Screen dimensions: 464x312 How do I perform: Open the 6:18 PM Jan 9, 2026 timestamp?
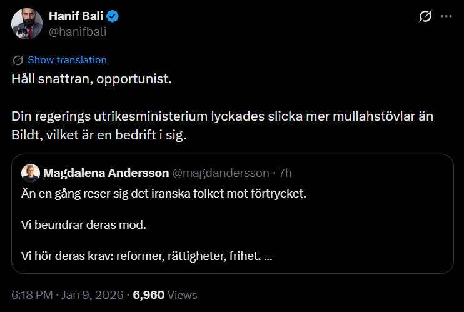coord(67,295)
